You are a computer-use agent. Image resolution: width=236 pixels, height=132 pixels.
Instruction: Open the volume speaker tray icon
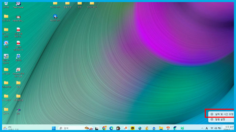coord(216,128)
